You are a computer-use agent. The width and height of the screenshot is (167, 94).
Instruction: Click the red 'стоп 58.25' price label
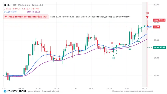click(159, 20)
